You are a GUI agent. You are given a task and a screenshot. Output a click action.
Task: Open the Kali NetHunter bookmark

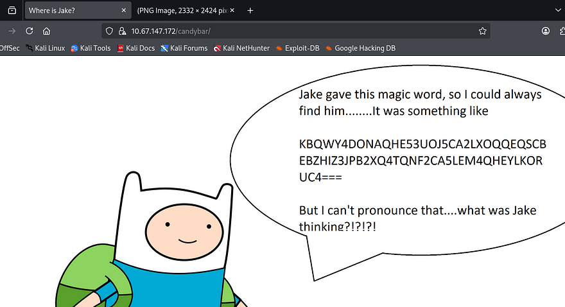(241, 48)
